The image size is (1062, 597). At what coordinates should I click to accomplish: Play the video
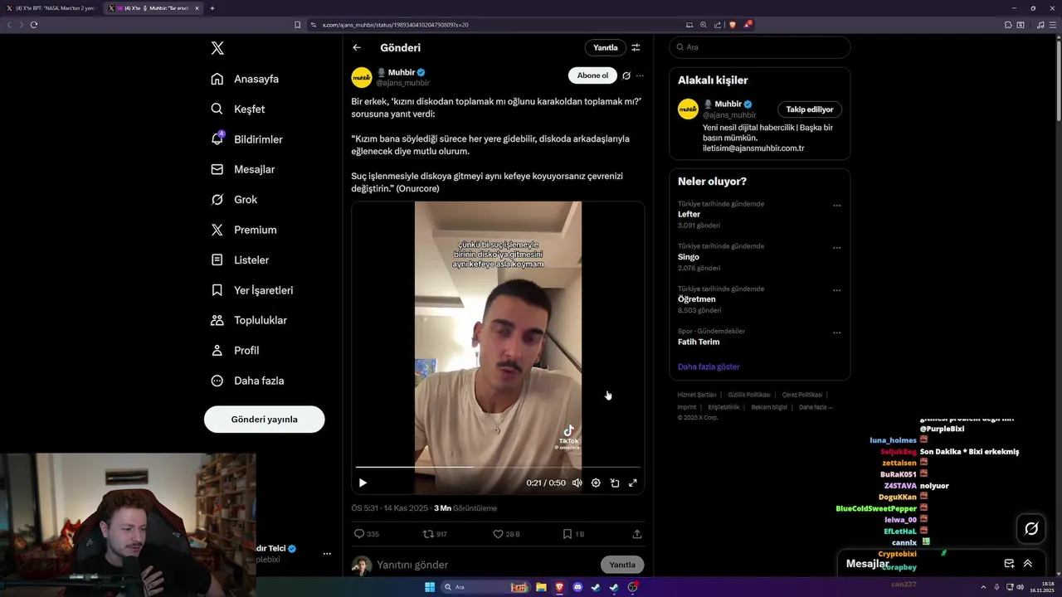tap(363, 483)
